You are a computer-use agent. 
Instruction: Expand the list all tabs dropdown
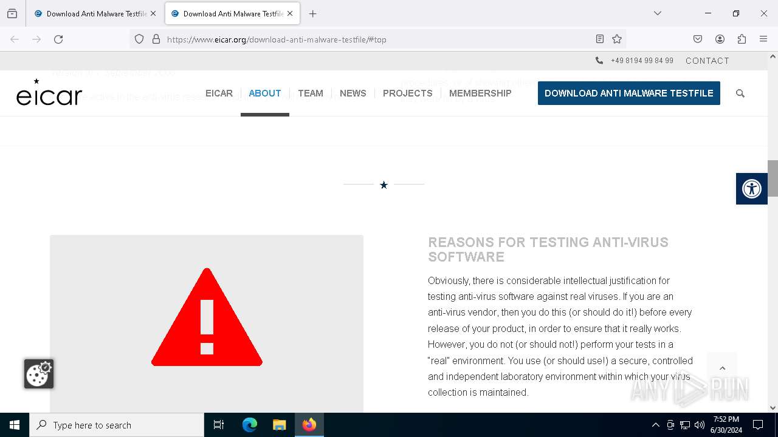click(x=657, y=13)
